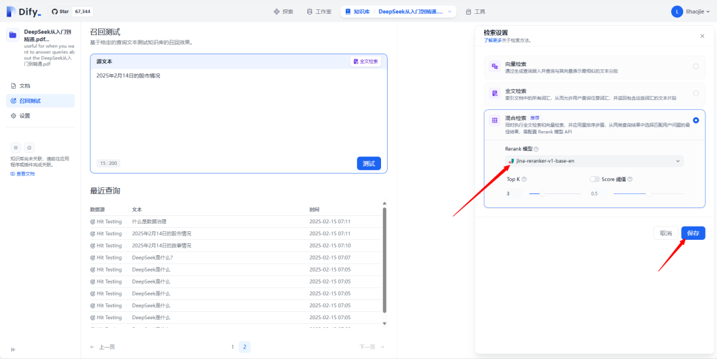
Task: Click the 查看文档 link
Action: (x=23, y=174)
